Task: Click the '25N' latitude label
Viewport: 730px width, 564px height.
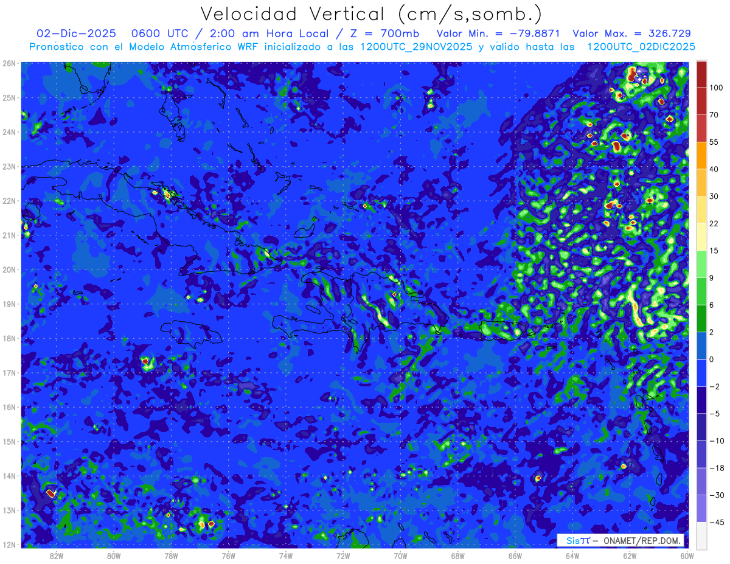Action: pyautogui.click(x=9, y=97)
